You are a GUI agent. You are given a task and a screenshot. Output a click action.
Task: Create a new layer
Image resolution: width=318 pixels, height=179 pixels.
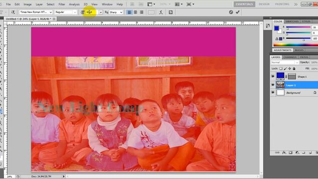(310, 153)
